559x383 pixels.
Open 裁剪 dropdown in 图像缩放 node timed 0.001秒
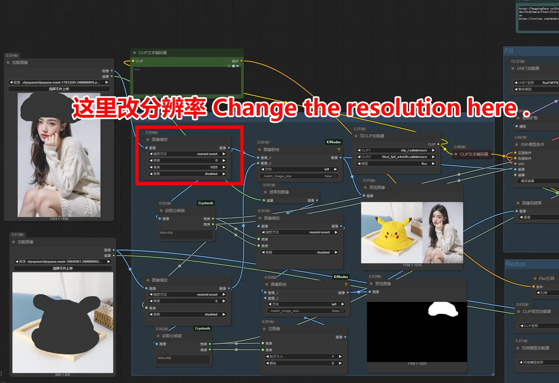point(300,252)
